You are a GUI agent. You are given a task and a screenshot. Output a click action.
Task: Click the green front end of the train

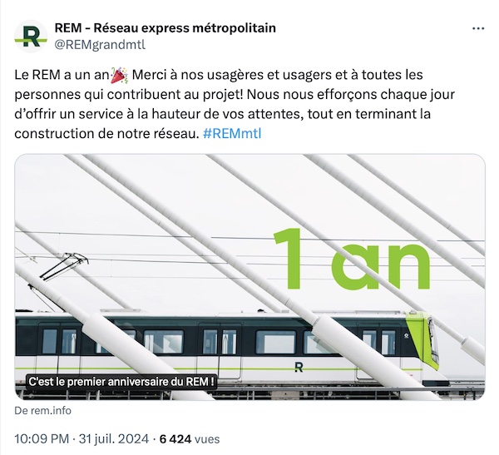point(428,339)
